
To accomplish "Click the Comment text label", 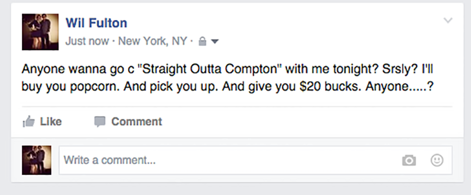I will [137, 121].
